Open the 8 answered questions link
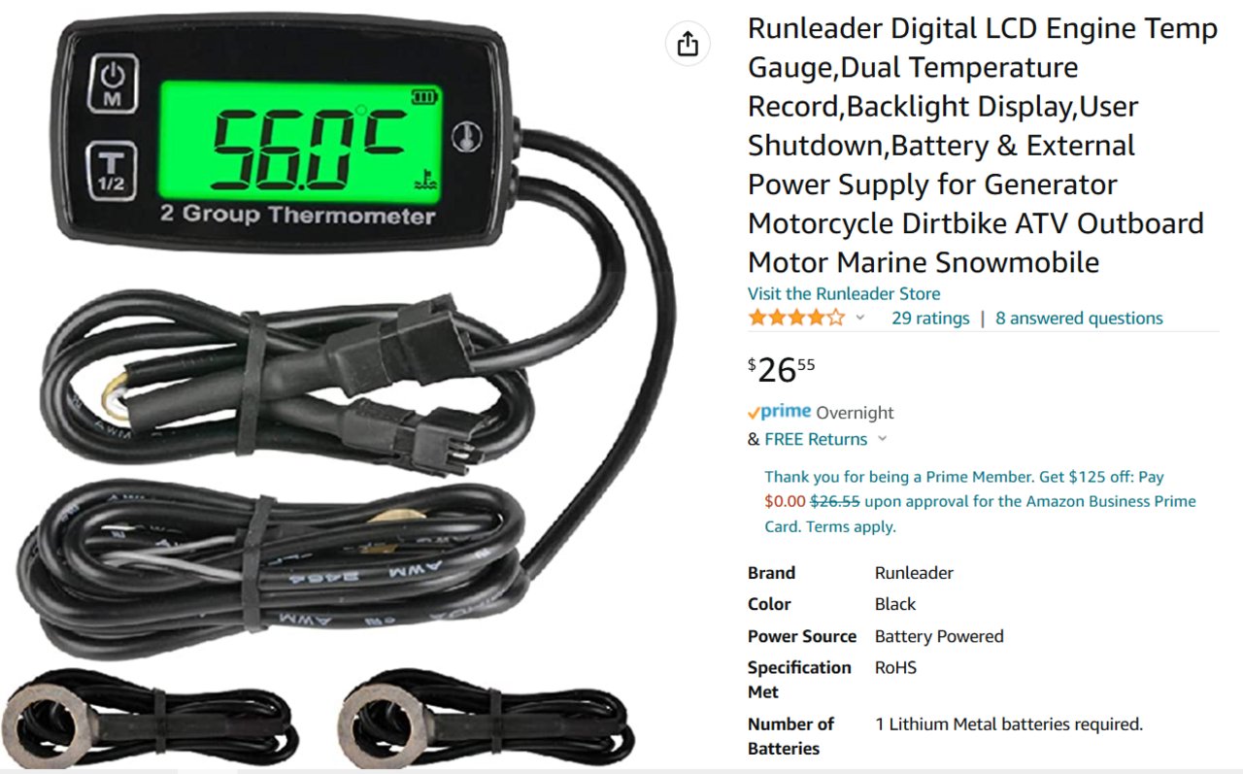Image resolution: width=1243 pixels, height=774 pixels. pos(1079,318)
